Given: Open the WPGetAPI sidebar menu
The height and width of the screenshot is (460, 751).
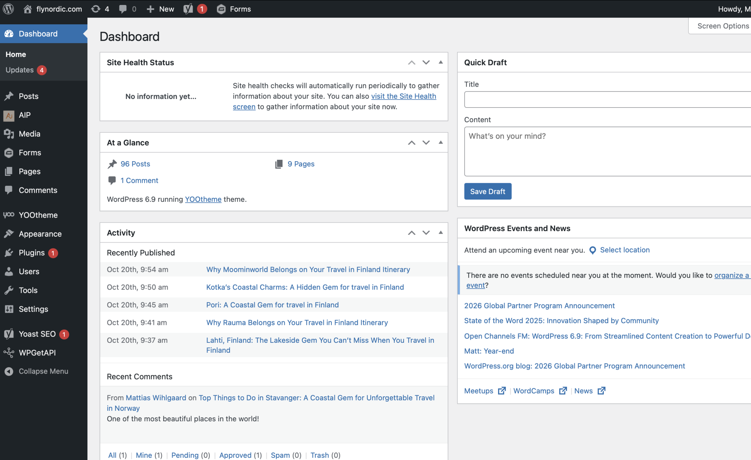Looking at the screenshot, I should pyautogui.click(x=37, y=352).
